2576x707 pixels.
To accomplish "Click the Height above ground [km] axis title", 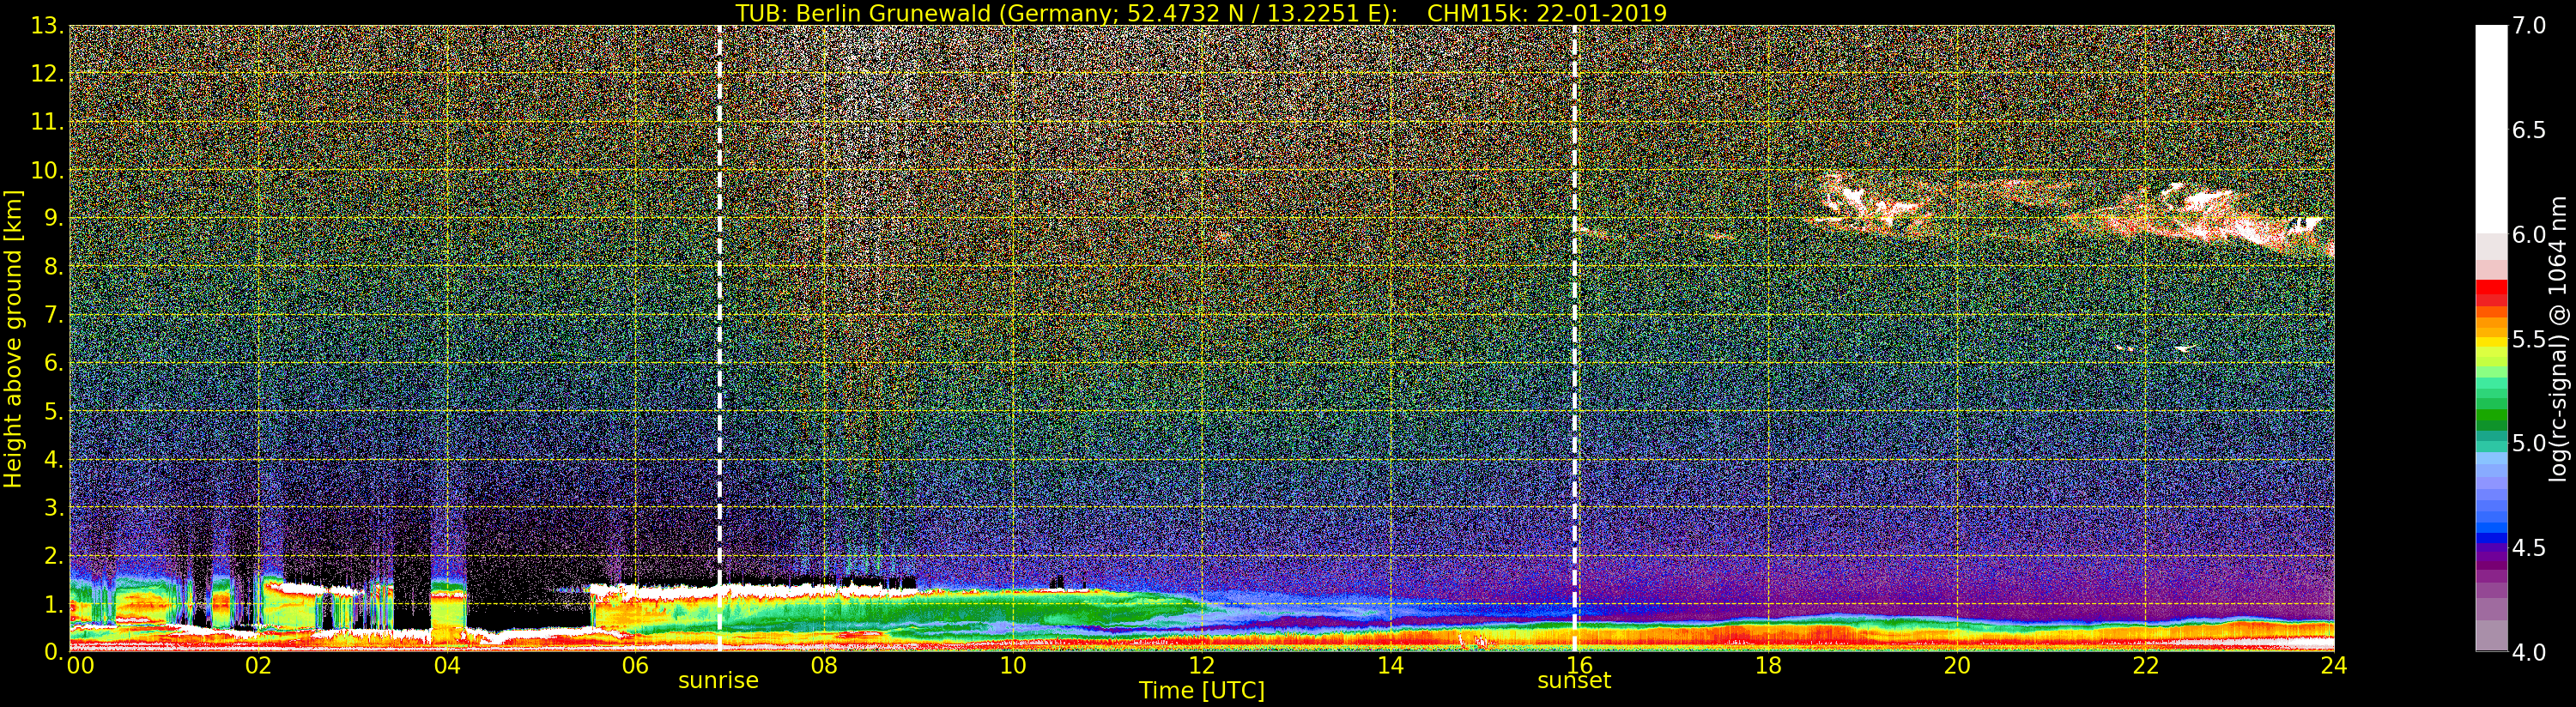I will 13,338.
